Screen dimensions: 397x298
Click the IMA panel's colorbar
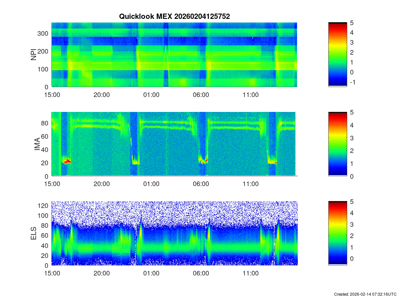pos(337,144)
